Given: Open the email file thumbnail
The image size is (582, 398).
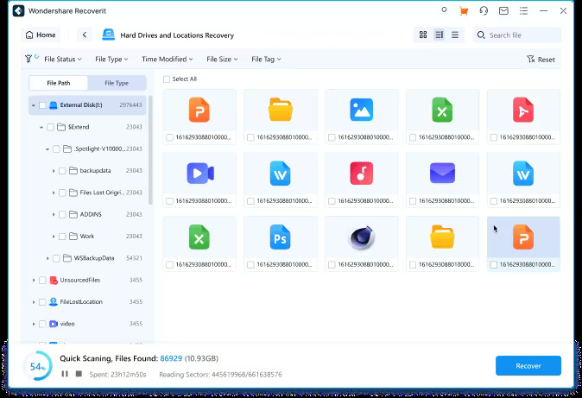Looking at the screenshot, I should point(442,174).
